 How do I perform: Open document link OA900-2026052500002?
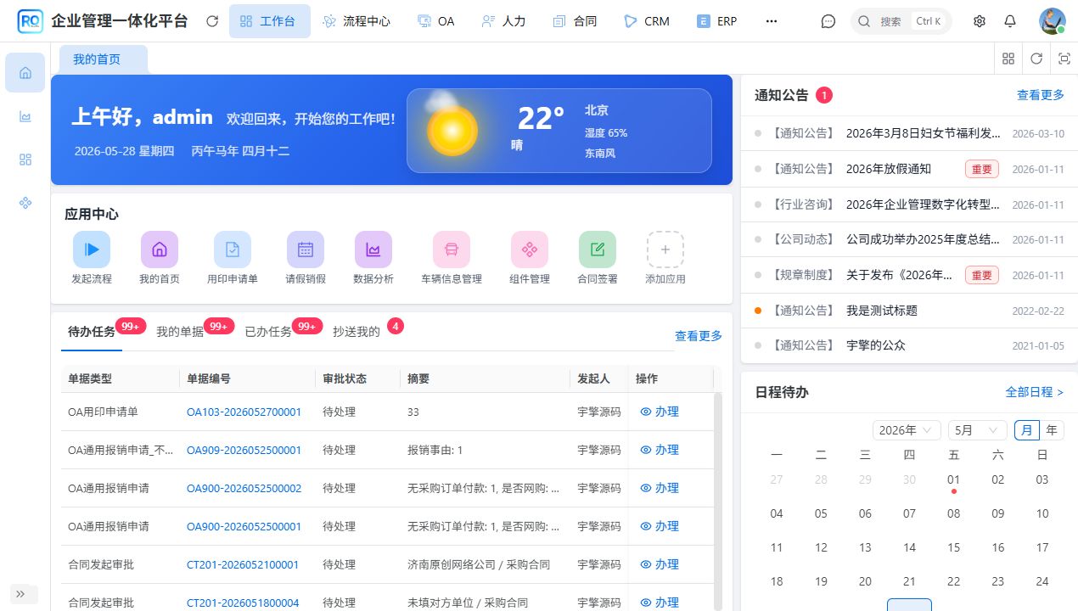244,488
